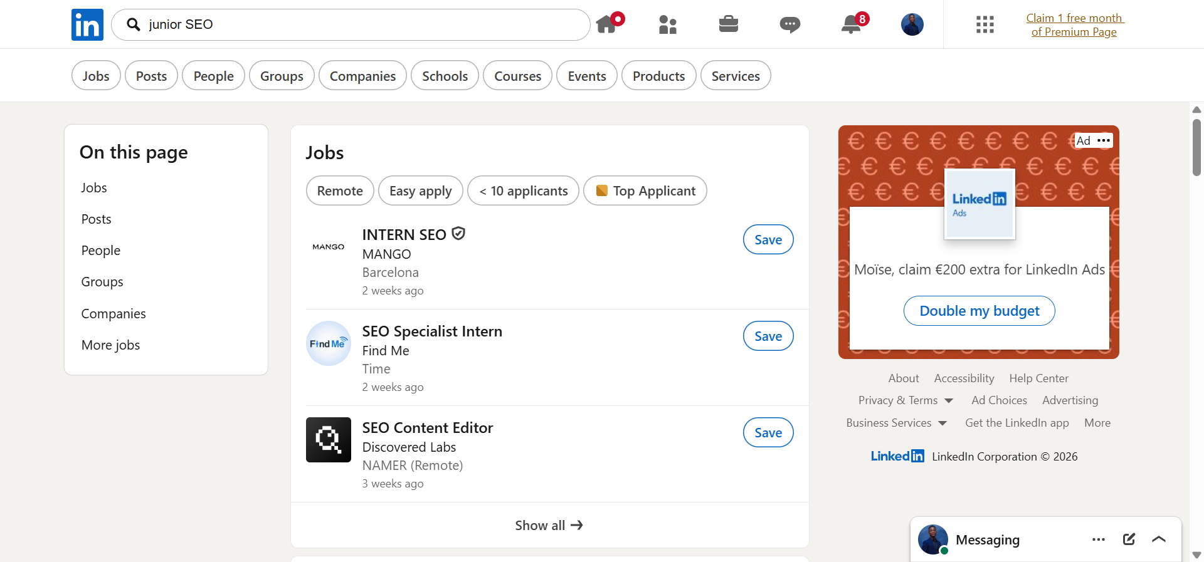Claim 1 free month of Premium Page
The image size is (1204, 562).
tap(1074, 25)
